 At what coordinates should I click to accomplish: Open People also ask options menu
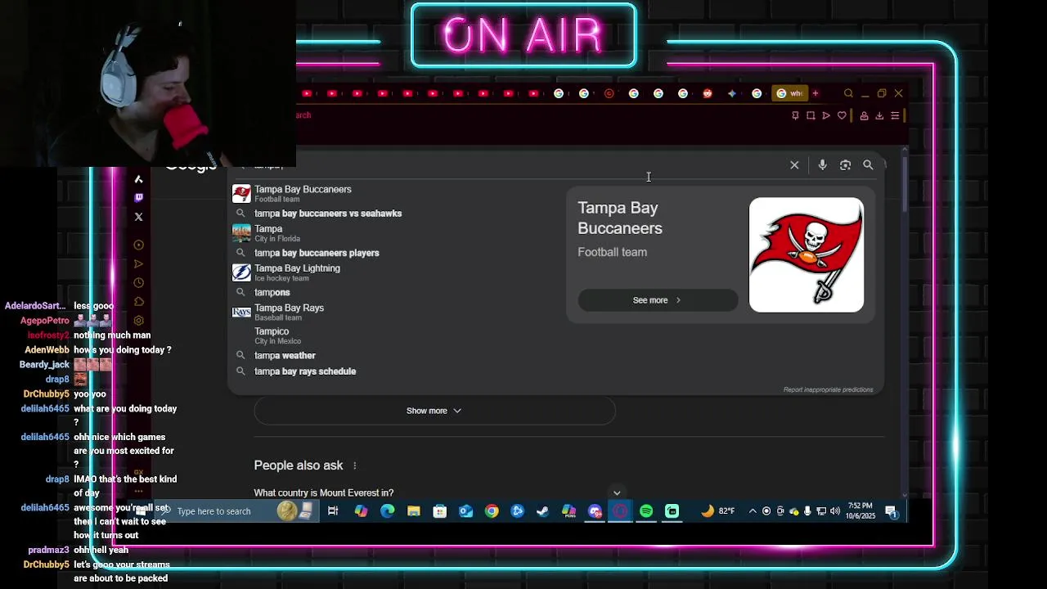pyautogui.click(x=354, y=465)
